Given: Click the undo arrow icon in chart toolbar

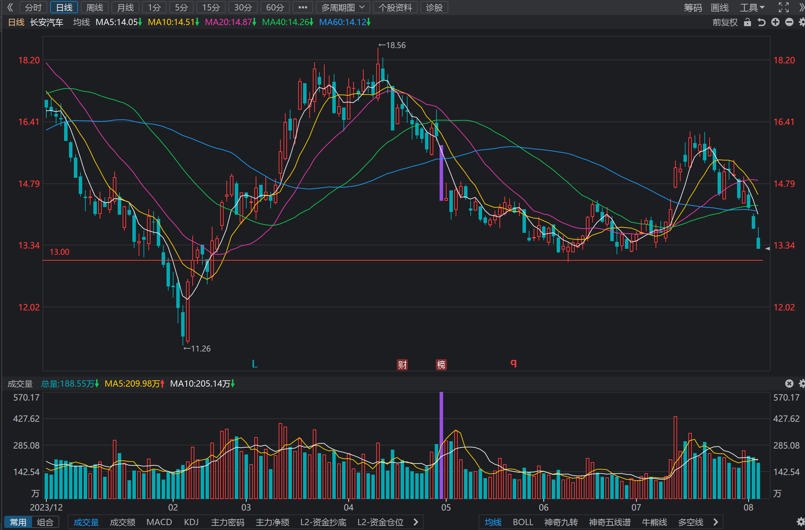Looking at the screenshot, I should pos(761,22).
